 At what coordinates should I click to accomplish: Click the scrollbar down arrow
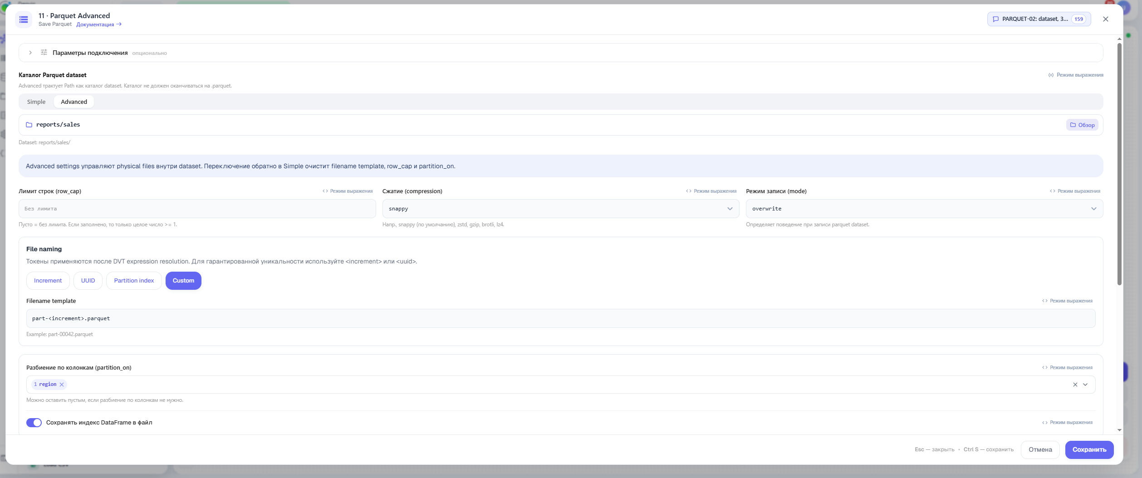coord(1119,430)
